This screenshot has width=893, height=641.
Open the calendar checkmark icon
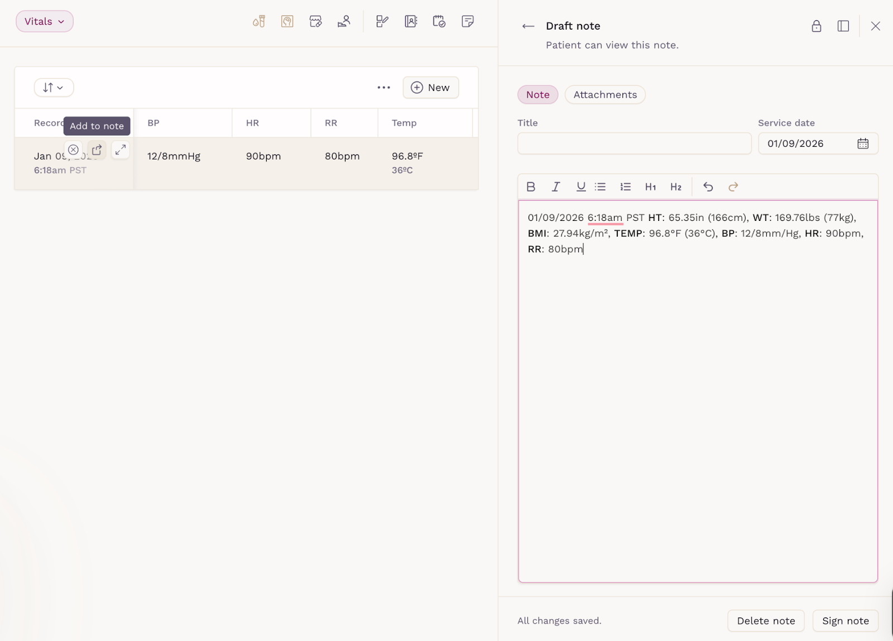click(439, 22)
